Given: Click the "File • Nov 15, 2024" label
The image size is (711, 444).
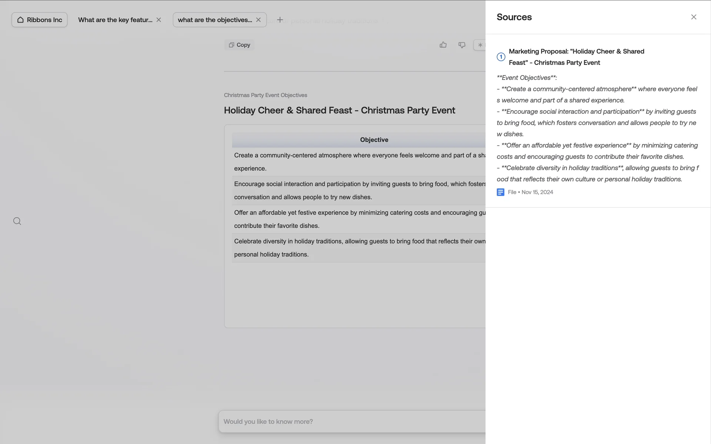Looking at the screenshot, I should [x=530, y=192].
